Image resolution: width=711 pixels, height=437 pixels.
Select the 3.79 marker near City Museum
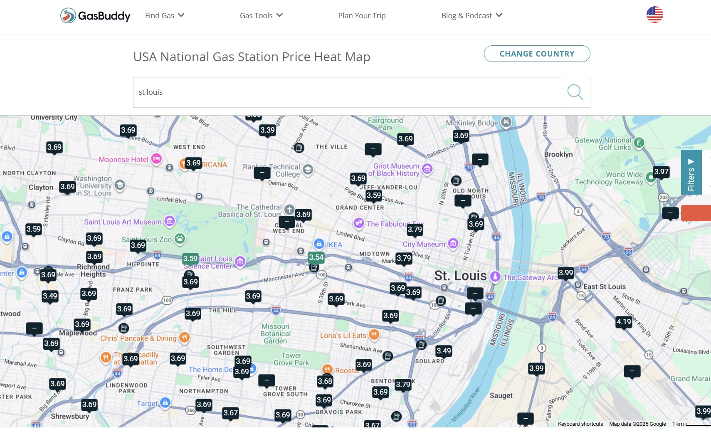point(415,230)
